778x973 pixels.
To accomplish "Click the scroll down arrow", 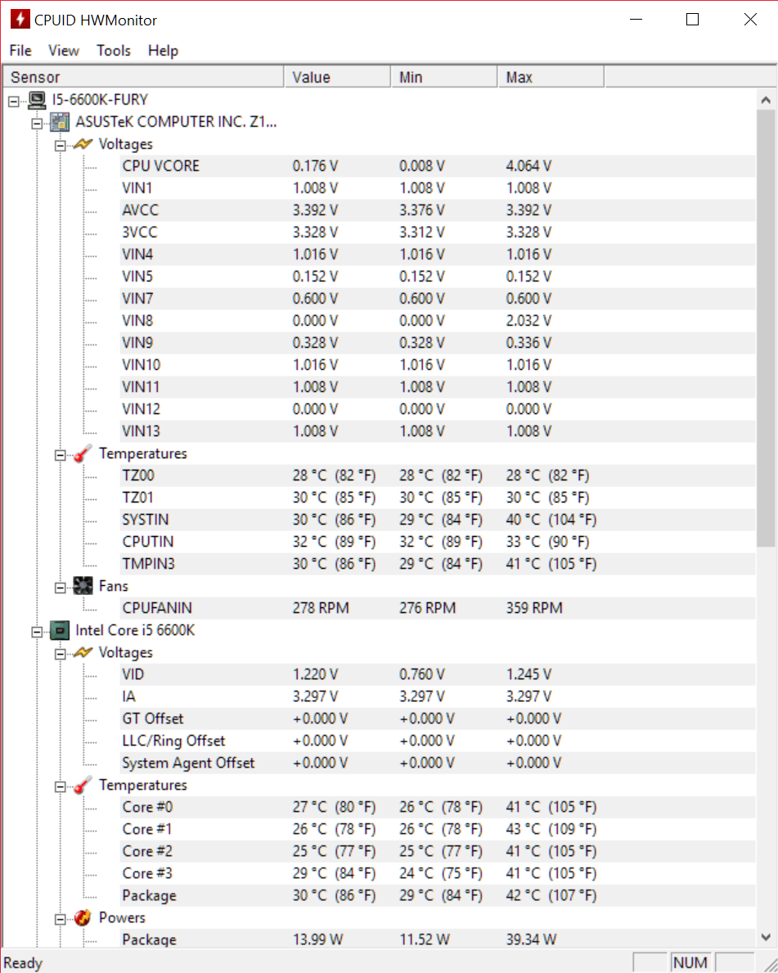I will pos(766,937).
